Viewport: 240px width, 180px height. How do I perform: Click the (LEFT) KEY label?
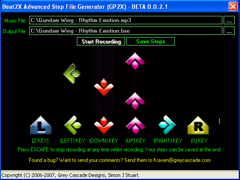72,141
